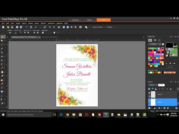Toggle link icon on Raster 1 layer
Image resolution: width=179 pixels, height=134 pixels.
[x=150, y=104]
